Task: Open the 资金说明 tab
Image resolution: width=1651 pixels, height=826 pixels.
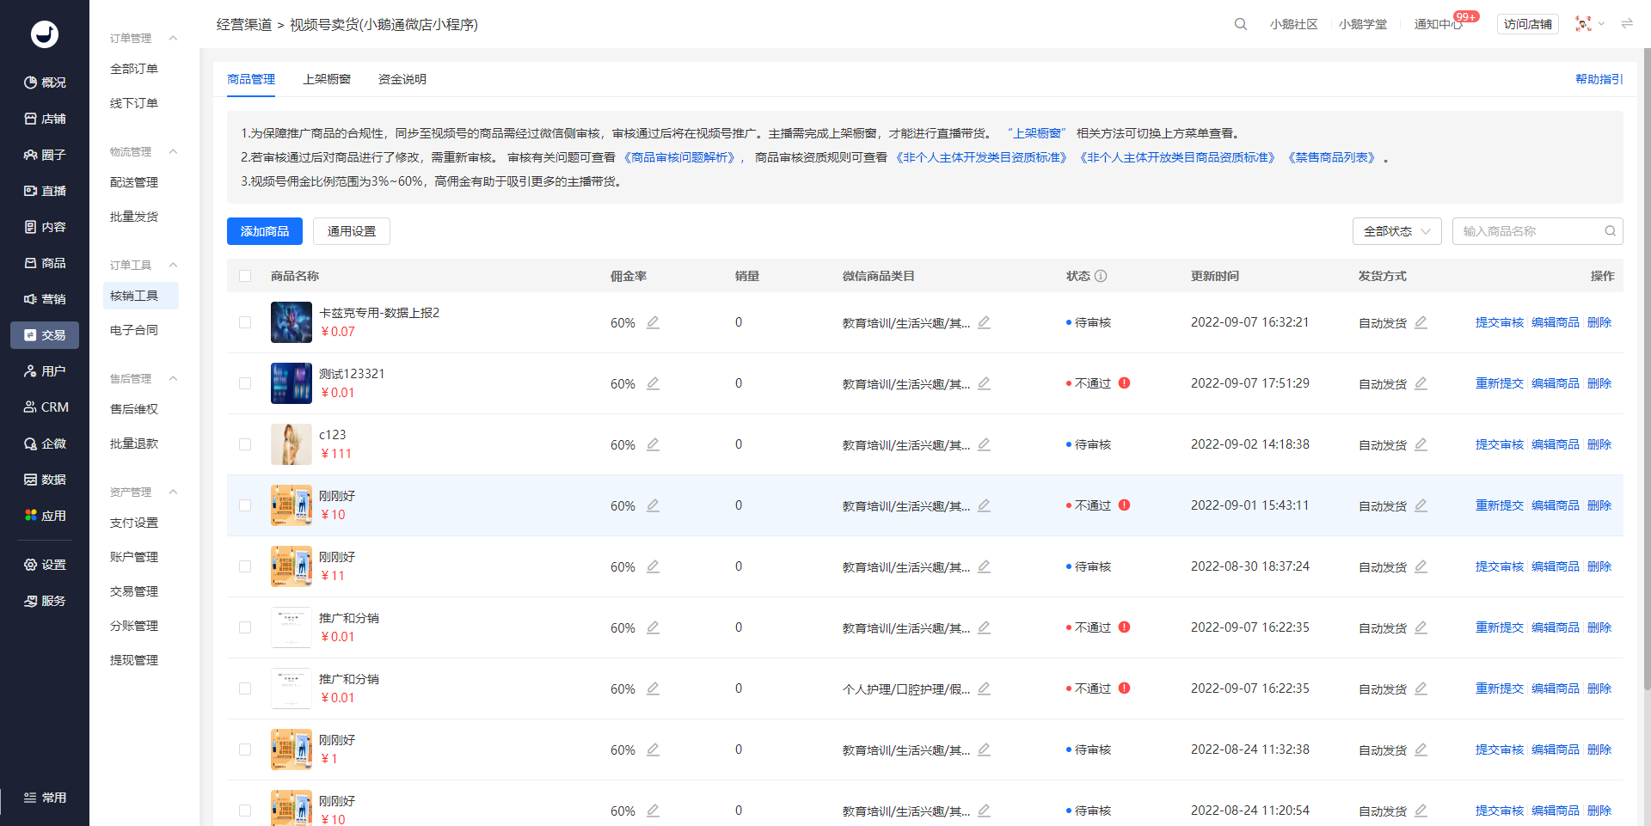Action: tap(402, 79)
